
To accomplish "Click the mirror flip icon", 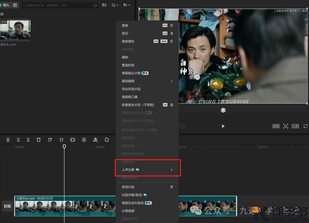I will (x=95, y=140).
